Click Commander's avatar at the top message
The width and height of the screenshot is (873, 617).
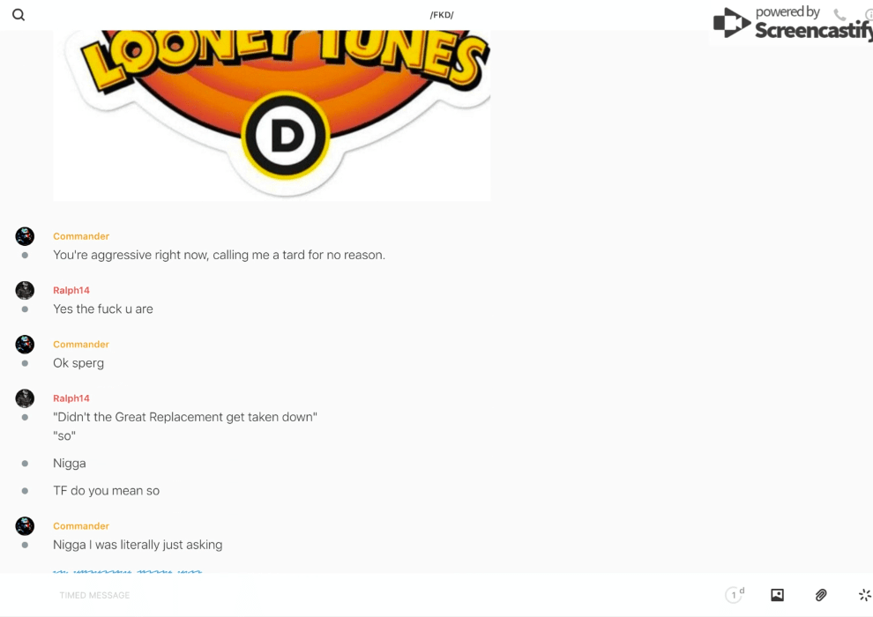(25, 236)
